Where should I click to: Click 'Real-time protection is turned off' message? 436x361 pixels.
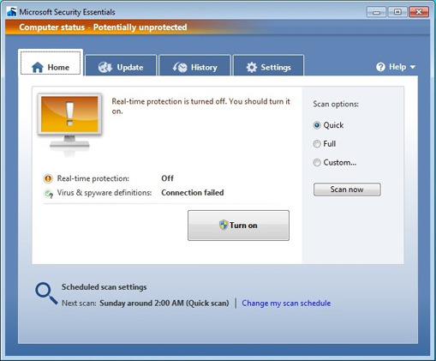[x=200, y=106]
